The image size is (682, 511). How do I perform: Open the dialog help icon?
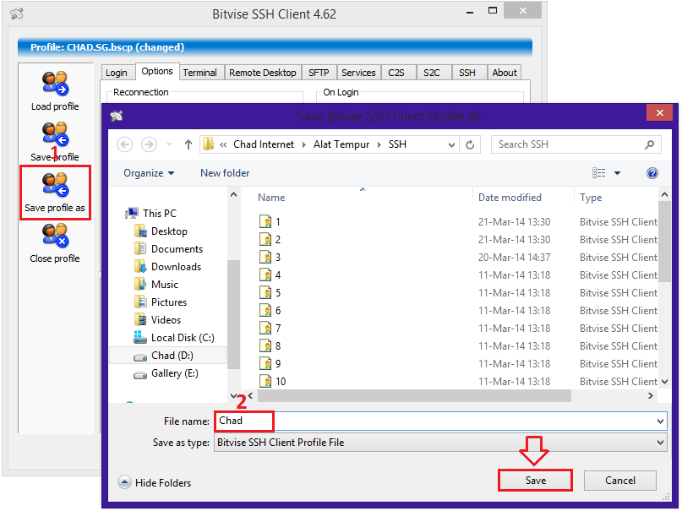click(652, 173)
